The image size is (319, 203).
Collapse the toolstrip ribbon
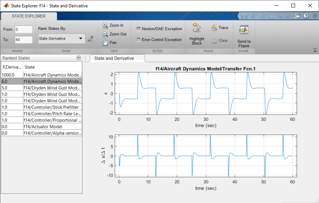point(315,50)
